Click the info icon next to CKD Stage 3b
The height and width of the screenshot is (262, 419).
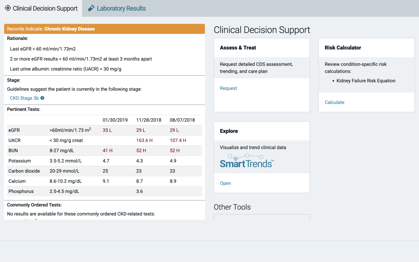[42, 98]
